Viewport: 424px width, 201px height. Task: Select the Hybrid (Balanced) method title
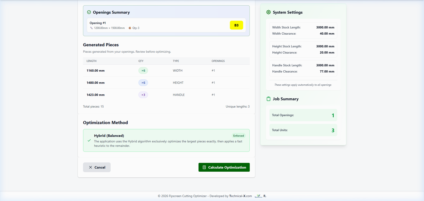click(x=109, y=136)
